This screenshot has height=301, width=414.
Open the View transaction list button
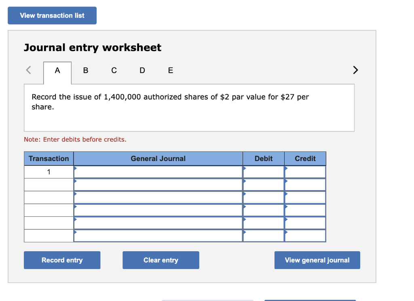(52, 16)
